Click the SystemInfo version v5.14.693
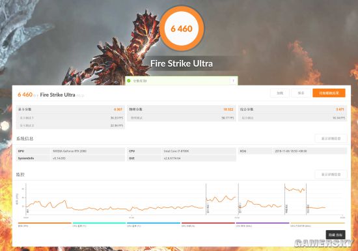 (59, 158)
